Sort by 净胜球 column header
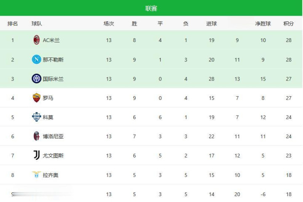The image size is (303, 202). pos(263,24)
